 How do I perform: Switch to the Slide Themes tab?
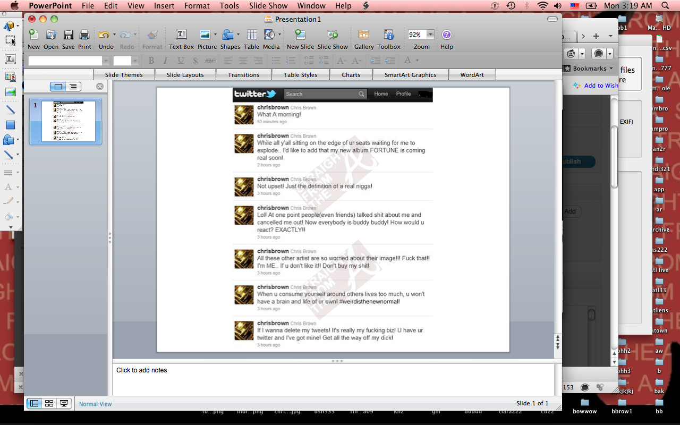click(124, 75)
